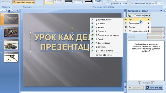Click the green star Вход icon
This screenshot has height=93, width=166.
pos(126,20)
